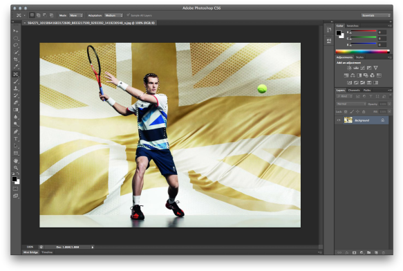
Task: Open the Fill slider dropdown
Action: coord(389,111)
